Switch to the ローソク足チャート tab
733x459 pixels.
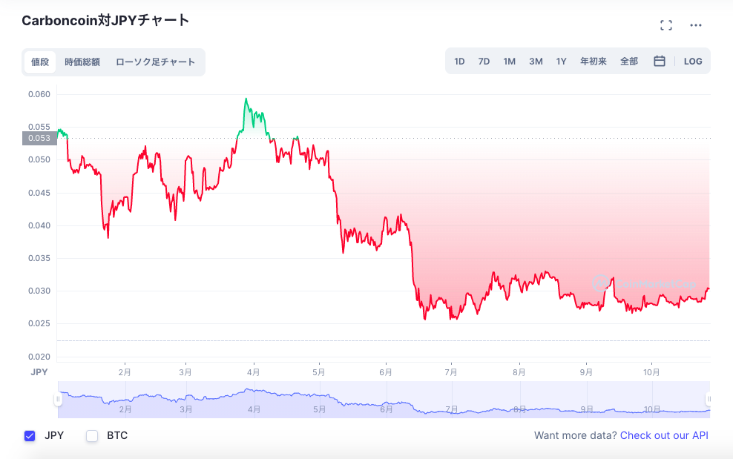click(x=157, y=62)
